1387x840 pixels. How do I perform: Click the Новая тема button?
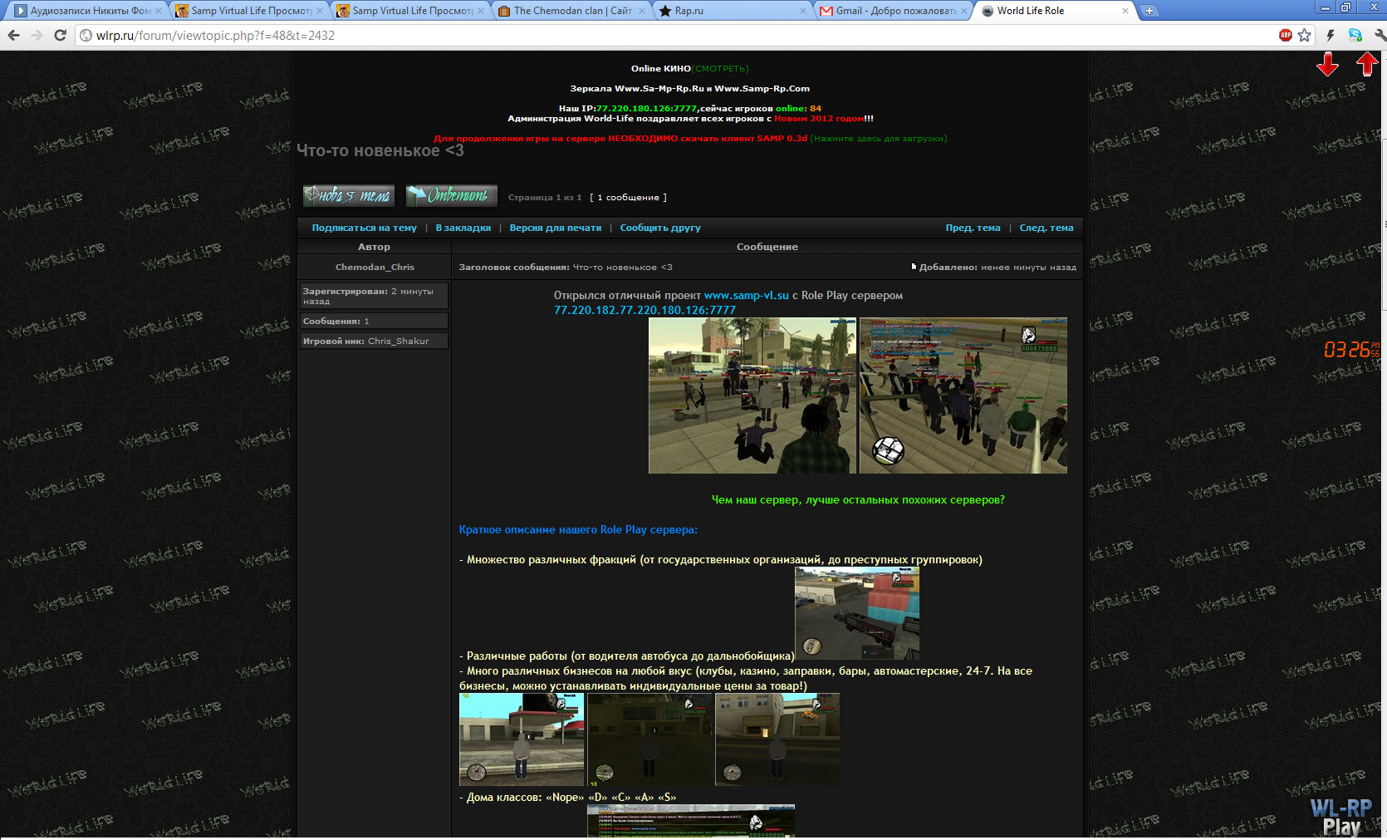click(x=349, y=196)
